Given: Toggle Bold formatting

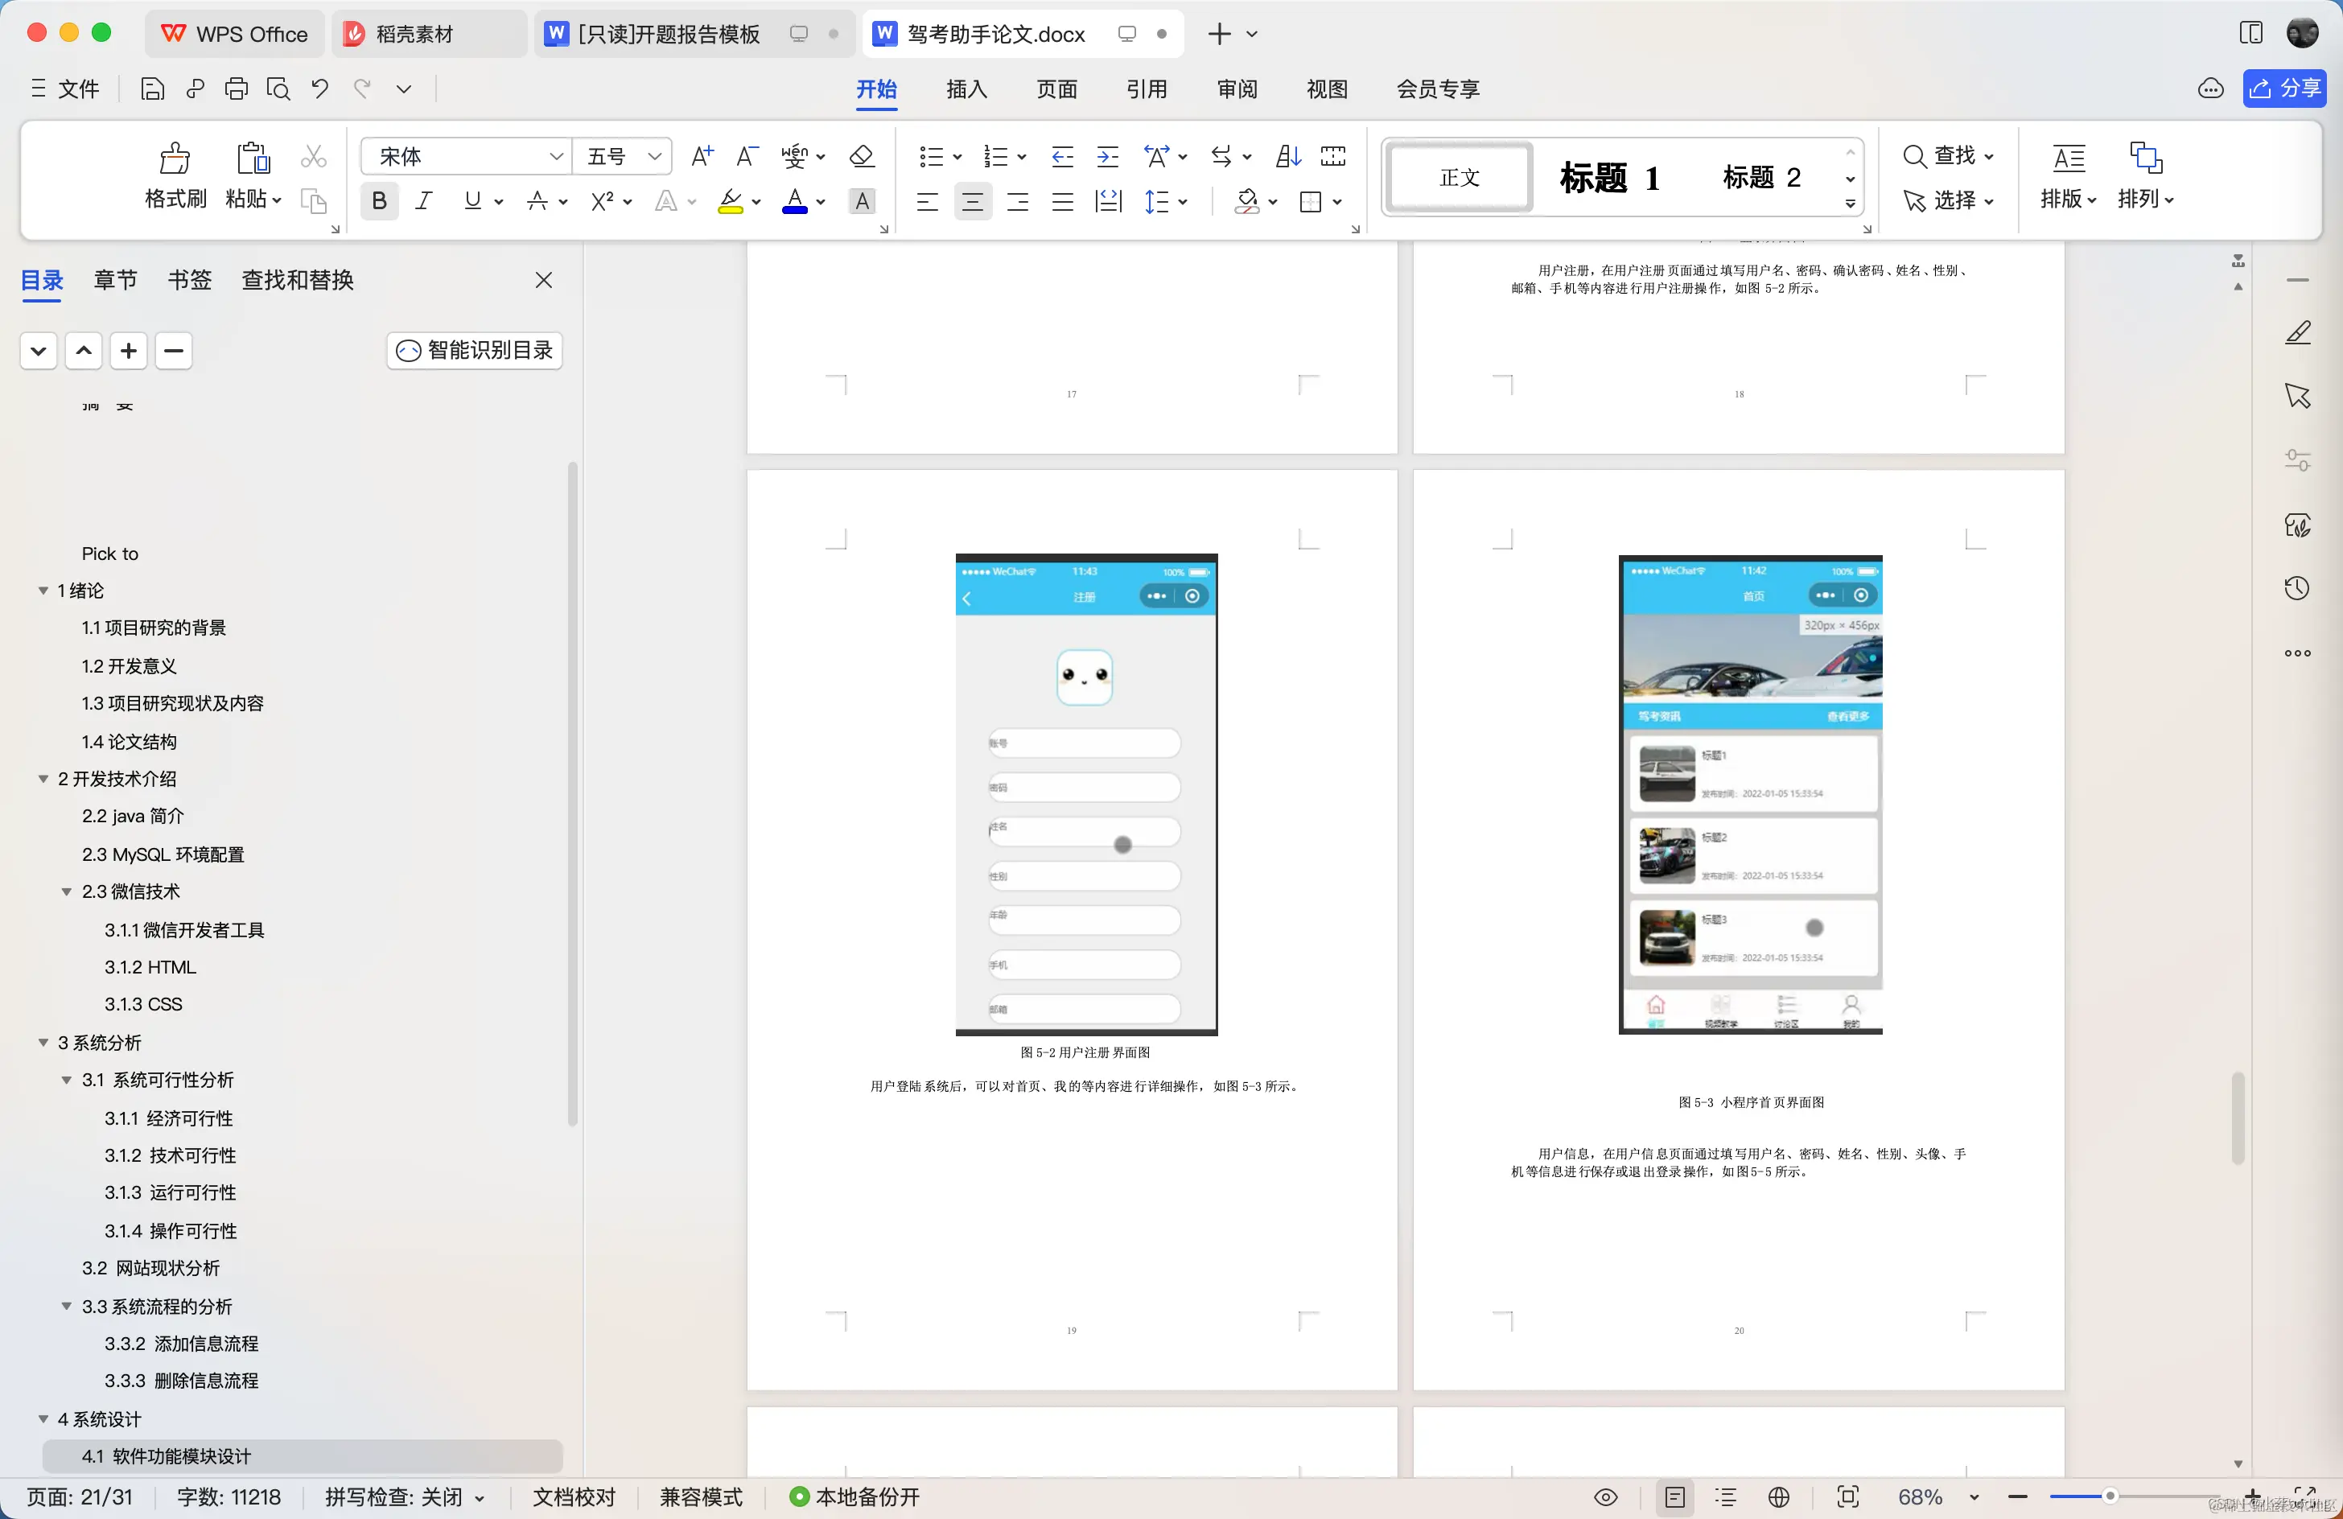Looking at the screenshot, I should coord(379,201).
